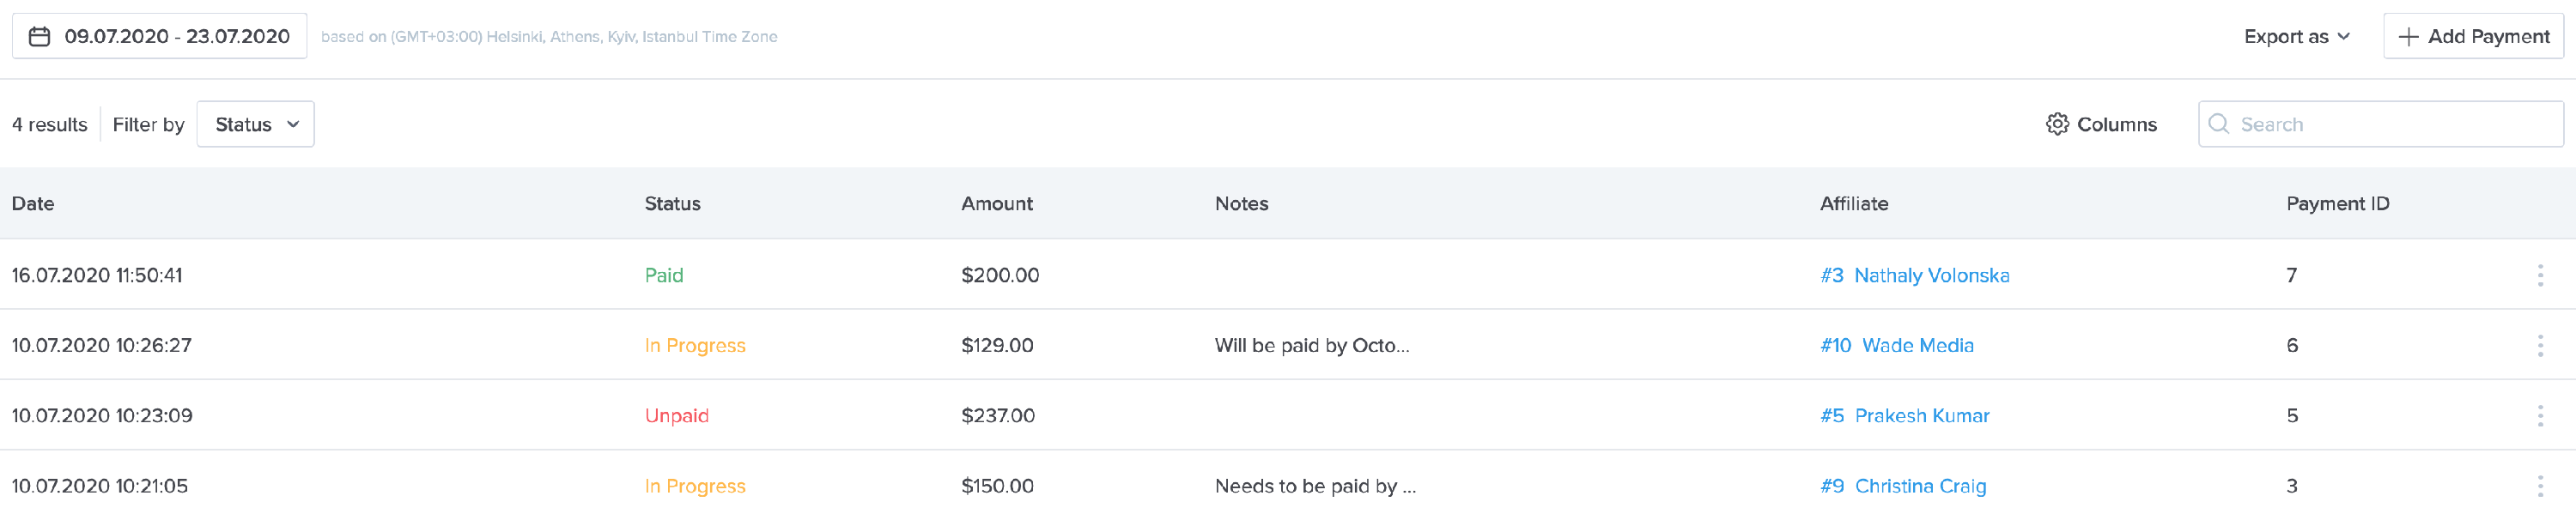
Task: Click the plus icon beside Add Payment
Action: pos(2409,35)
